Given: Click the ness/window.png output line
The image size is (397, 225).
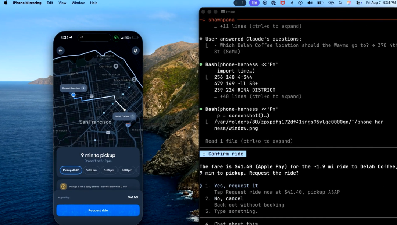Looking at the screenshot, I should click(236, 129).
